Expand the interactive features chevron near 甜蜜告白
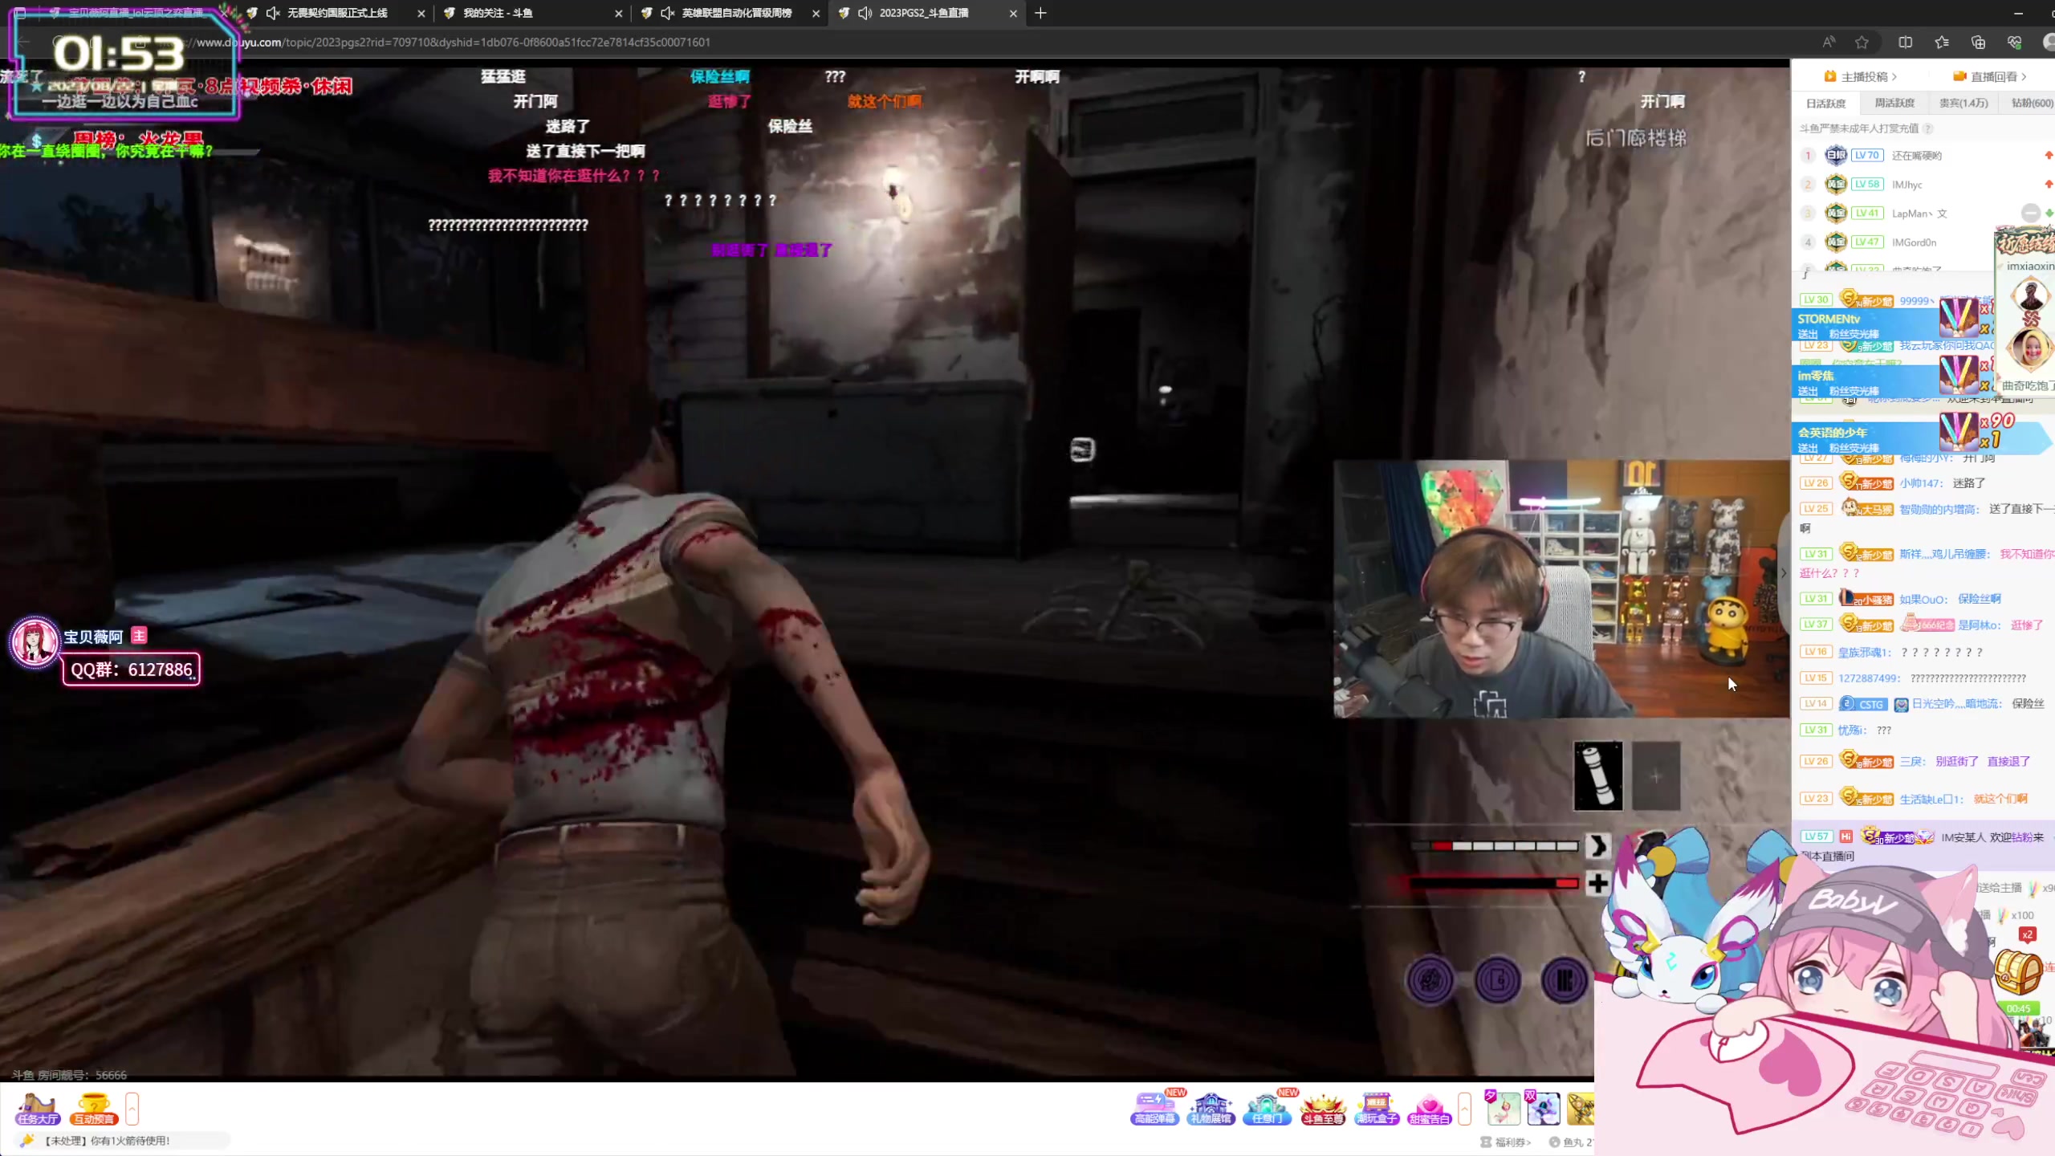This screenshot has width=2055, height=1156. 1464,1109
